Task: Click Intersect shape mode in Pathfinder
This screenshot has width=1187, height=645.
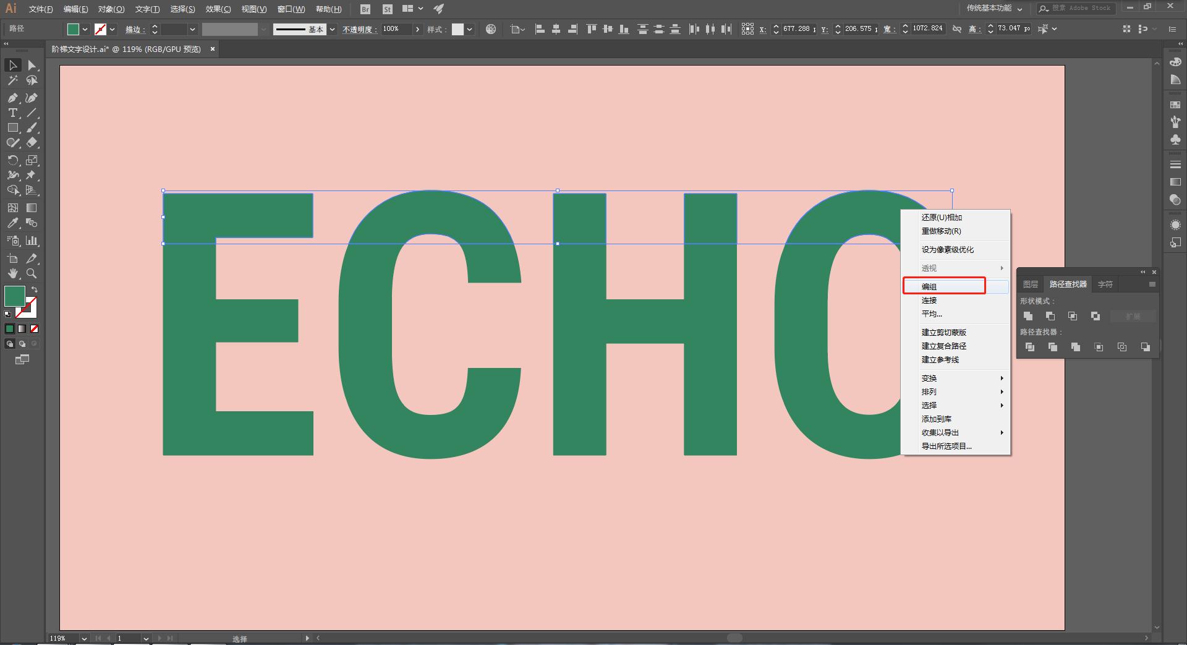Action: [x=1073, y=316]
